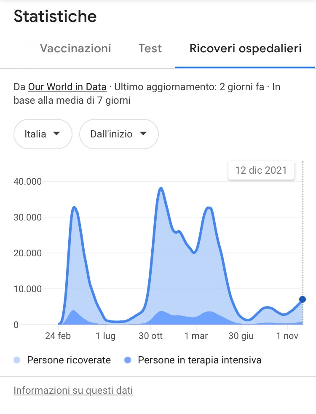The width and height of the screenshot is (316, 414).
Task: Click the Persone ricoverate legend dot
Action: point(17,360)
